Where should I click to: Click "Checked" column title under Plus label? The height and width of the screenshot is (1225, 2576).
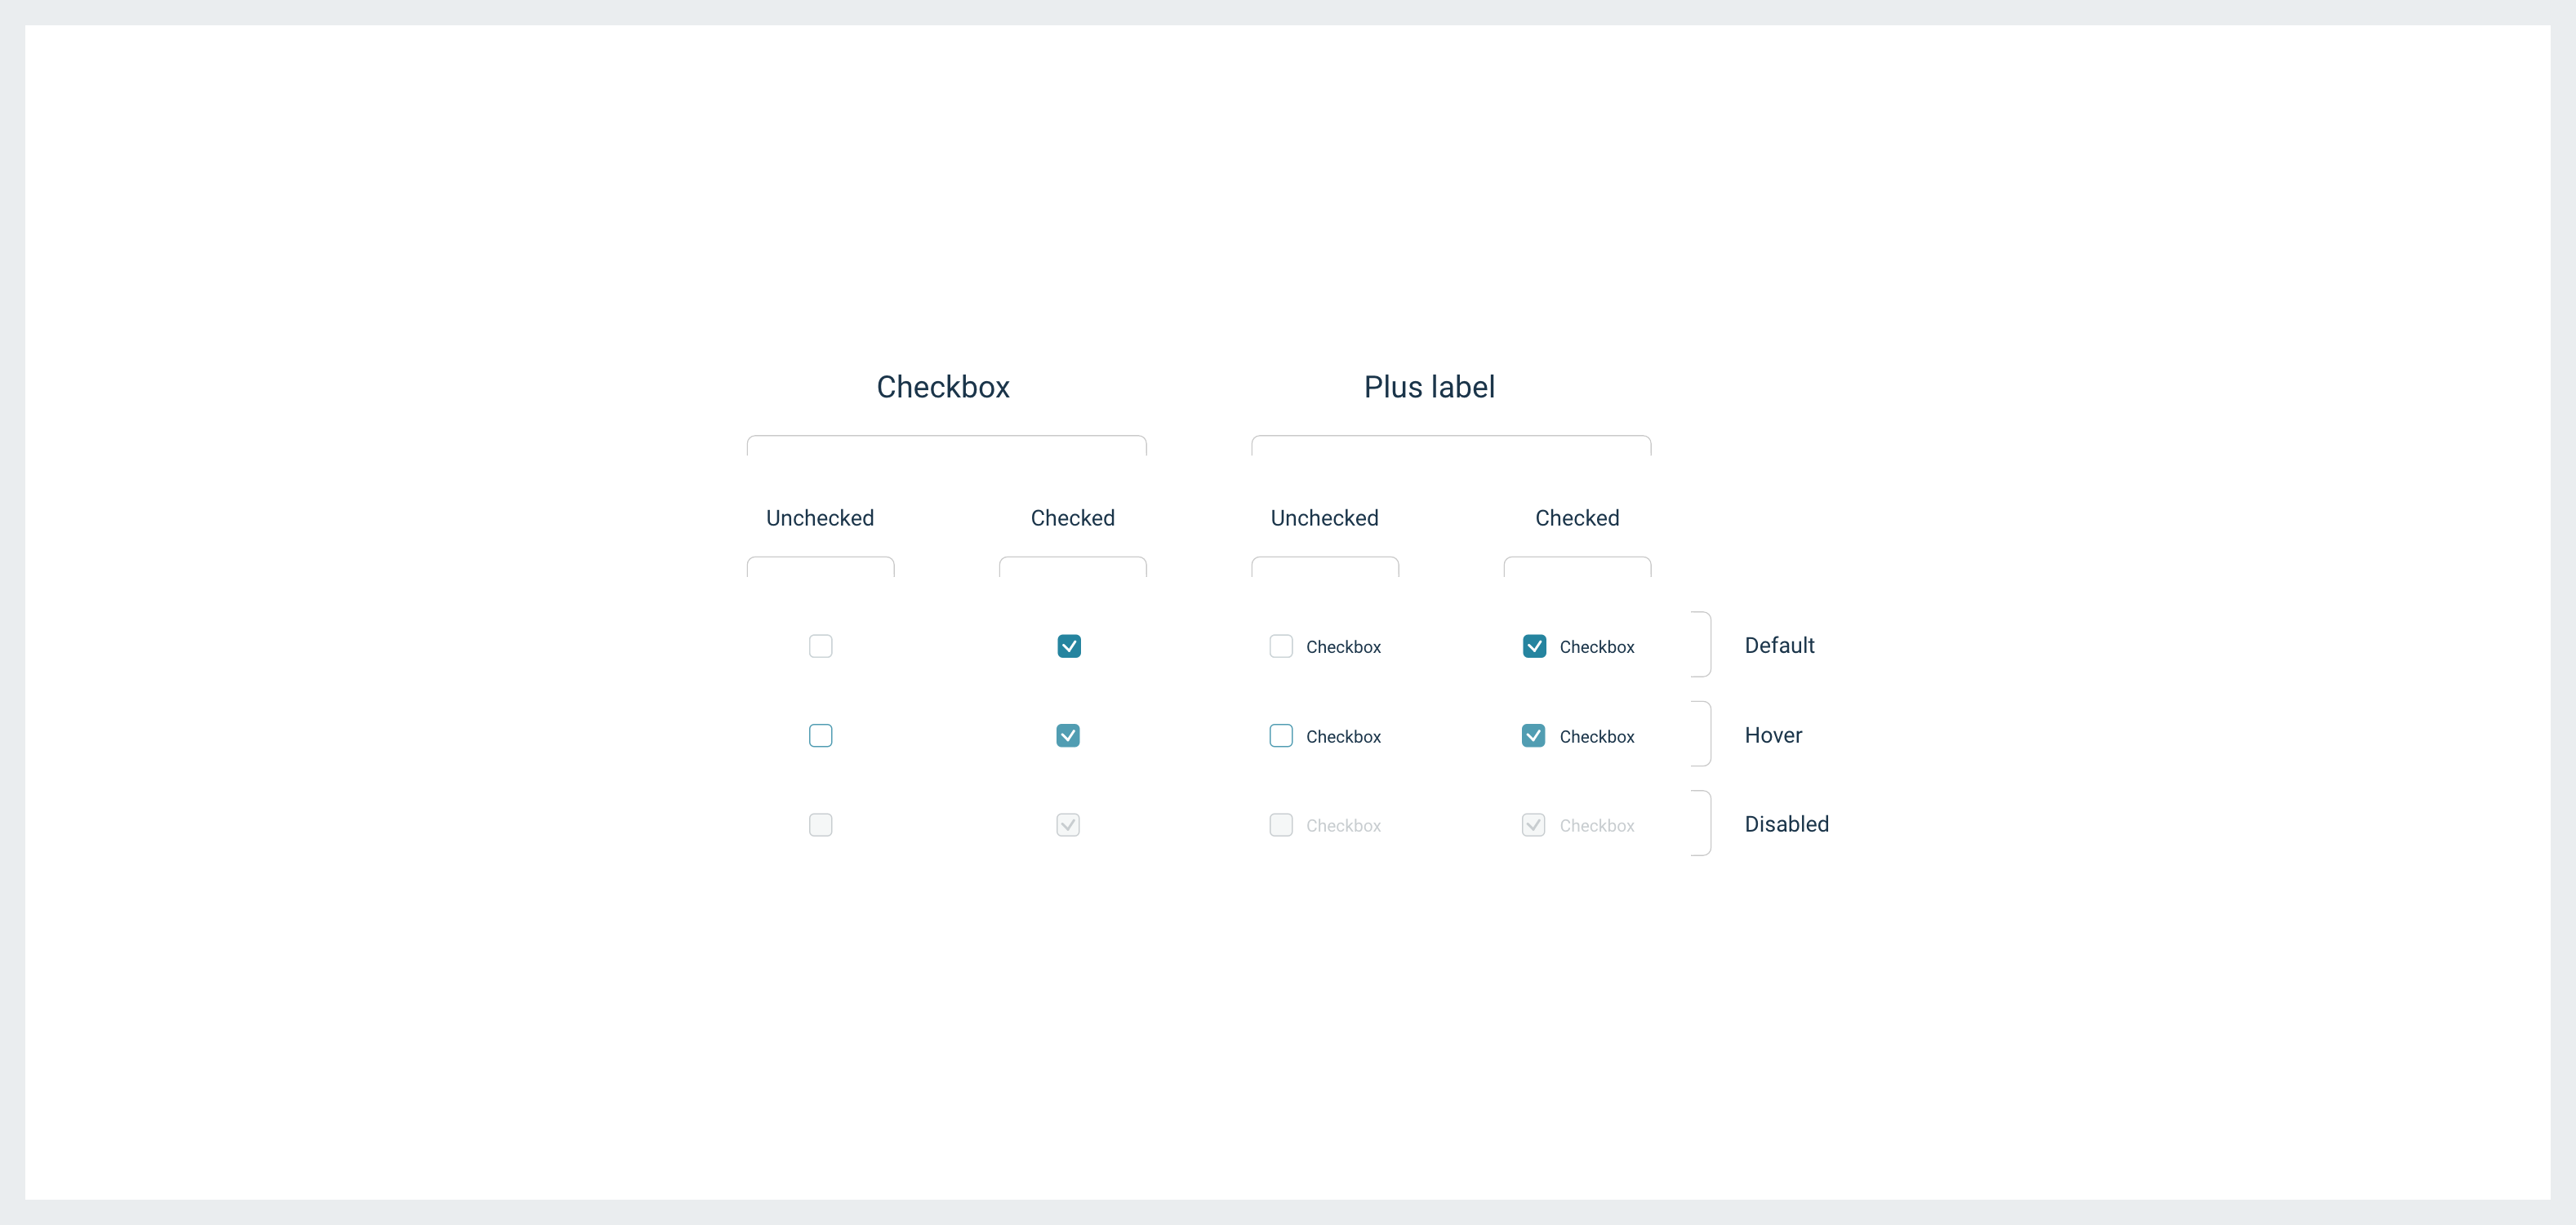[1577, 517]
